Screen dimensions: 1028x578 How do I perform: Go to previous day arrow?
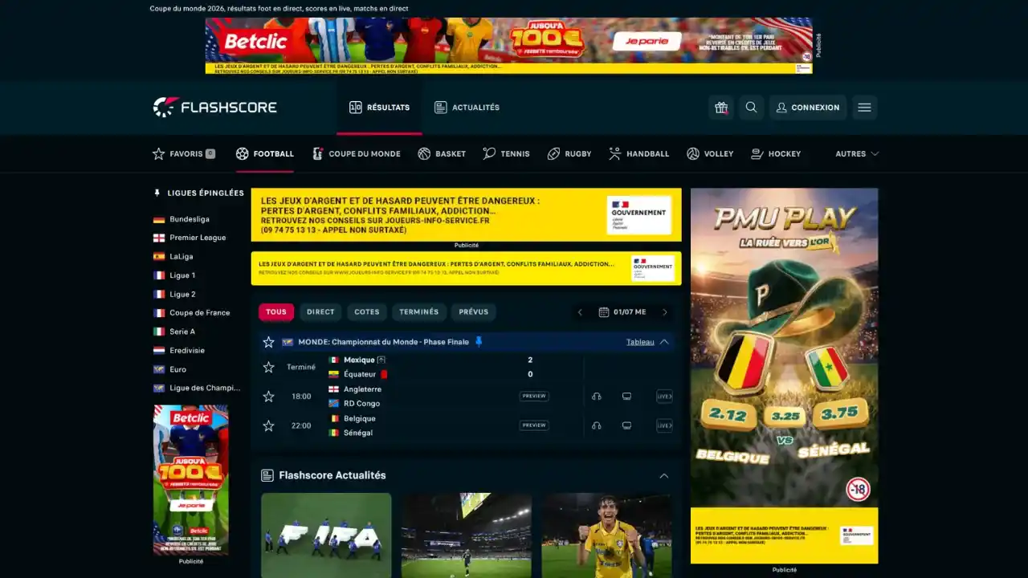tap(580, 312)
